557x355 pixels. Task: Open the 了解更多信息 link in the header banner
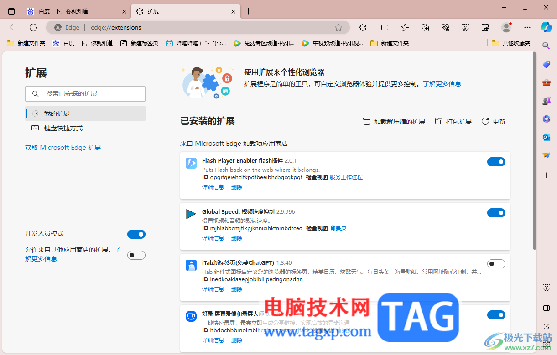point(442,84)
